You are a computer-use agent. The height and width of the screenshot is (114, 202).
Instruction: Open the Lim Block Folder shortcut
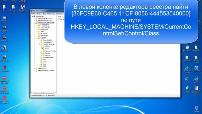click(196, 80)
